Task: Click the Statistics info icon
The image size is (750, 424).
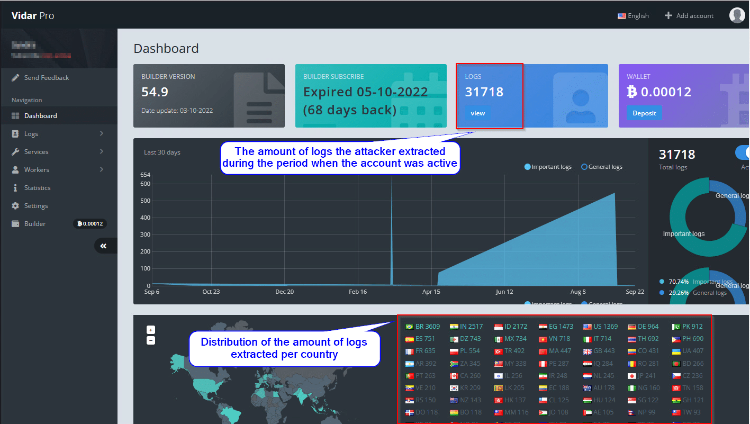Action: (x=15, y=188)
